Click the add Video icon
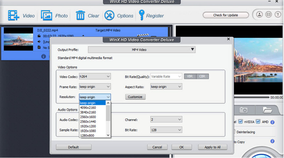284x158 pixels. pyautogui.click(x=13, y=16)
